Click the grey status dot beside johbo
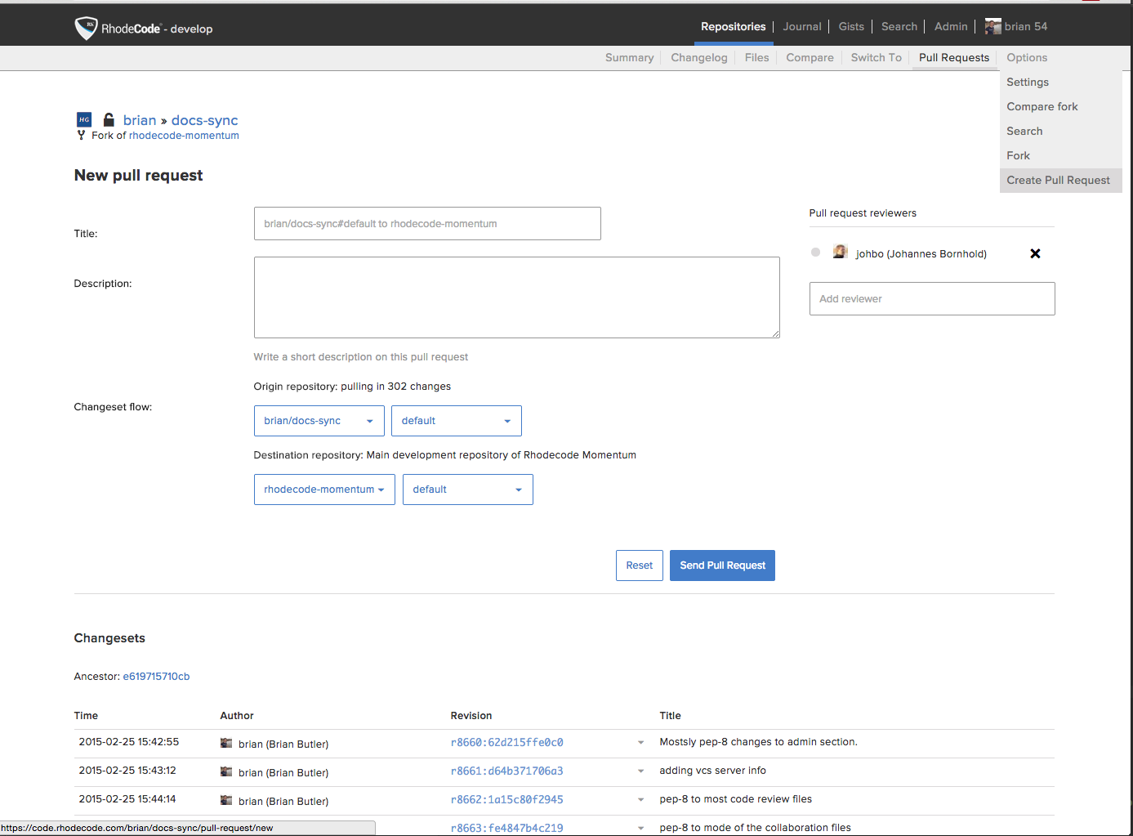Screen dimensions: 1133x836 click(815, 253)
